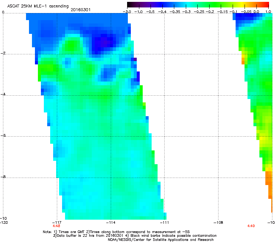Select the 1.0 color scale label
Image resolution: width=275 pixels, height=242 pixels.
click(268, 12)
